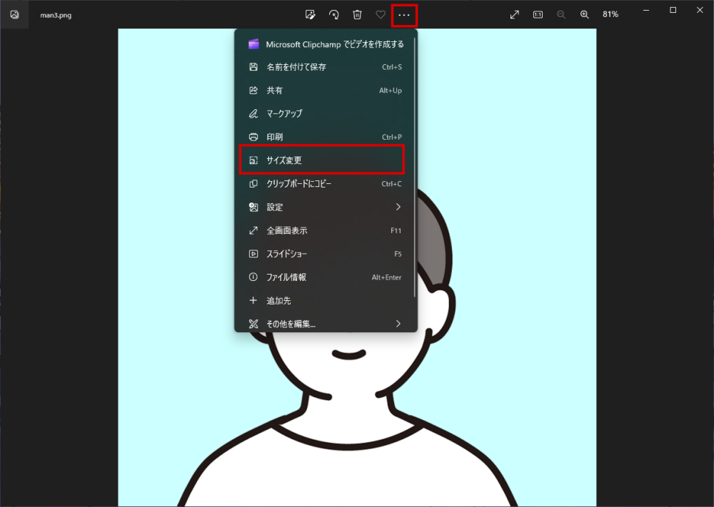Toggle the favorite heart for this image
This screenshot has width=714, height=507.
pyautogui.click(x=381, y=14)
